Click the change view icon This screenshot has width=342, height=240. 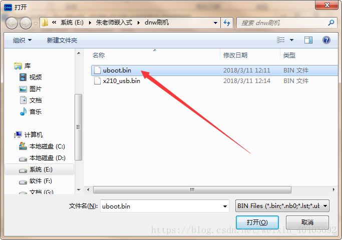[x=281, y=40]
